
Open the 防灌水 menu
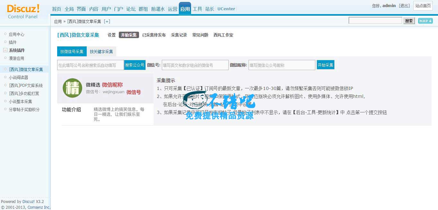[158, 9]
